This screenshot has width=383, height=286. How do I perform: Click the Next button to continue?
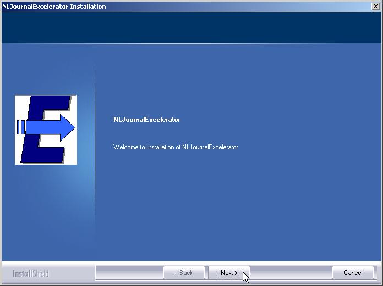229,273
